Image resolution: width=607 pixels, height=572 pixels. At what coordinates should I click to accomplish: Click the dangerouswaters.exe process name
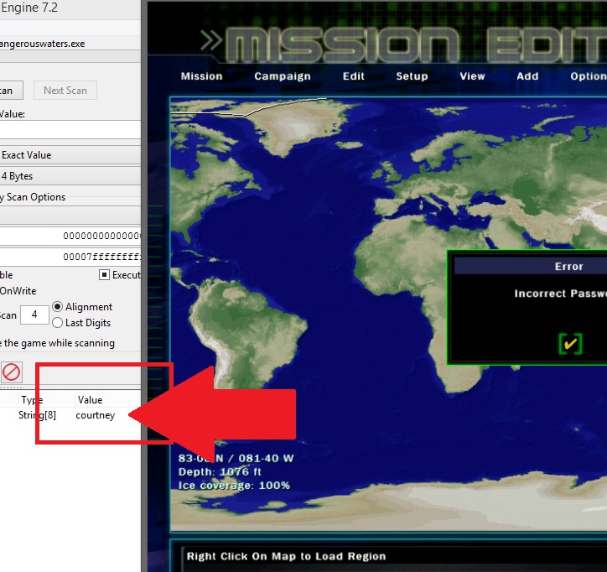(42, 44)
